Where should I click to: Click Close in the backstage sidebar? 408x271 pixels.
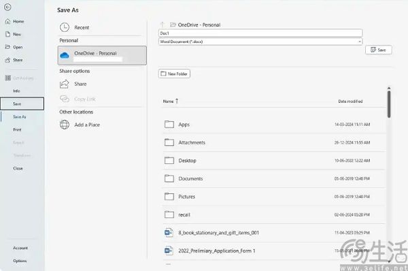point(18,168)
